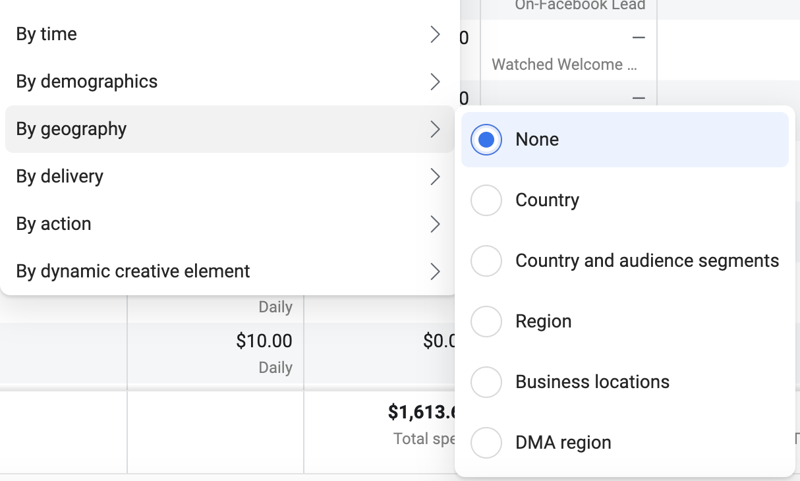Click the Watched Welcome column result text
The width and height of the screenshot is (800, 481).
(x=565, y=65)
